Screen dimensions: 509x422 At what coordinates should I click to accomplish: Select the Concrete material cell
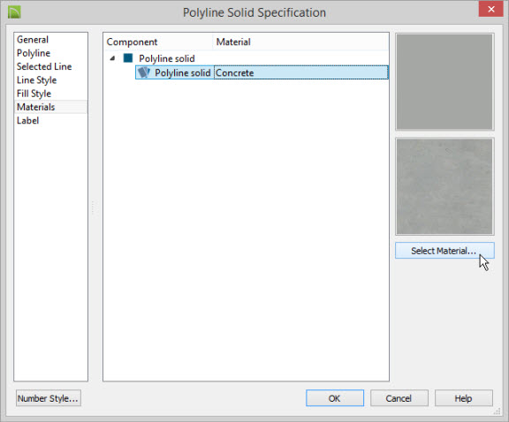[301, 72]
